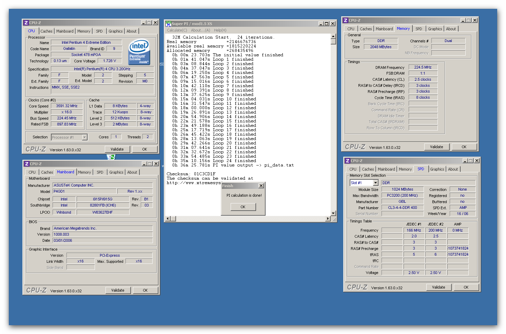Select Caches tab in the bottom-left Mainboard window
506x334 pixels.
click(x=47, y=172)
